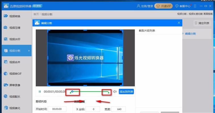Click 添加到列表 button
The height and width of the screenshot is (113, 215).
point(126,92)
